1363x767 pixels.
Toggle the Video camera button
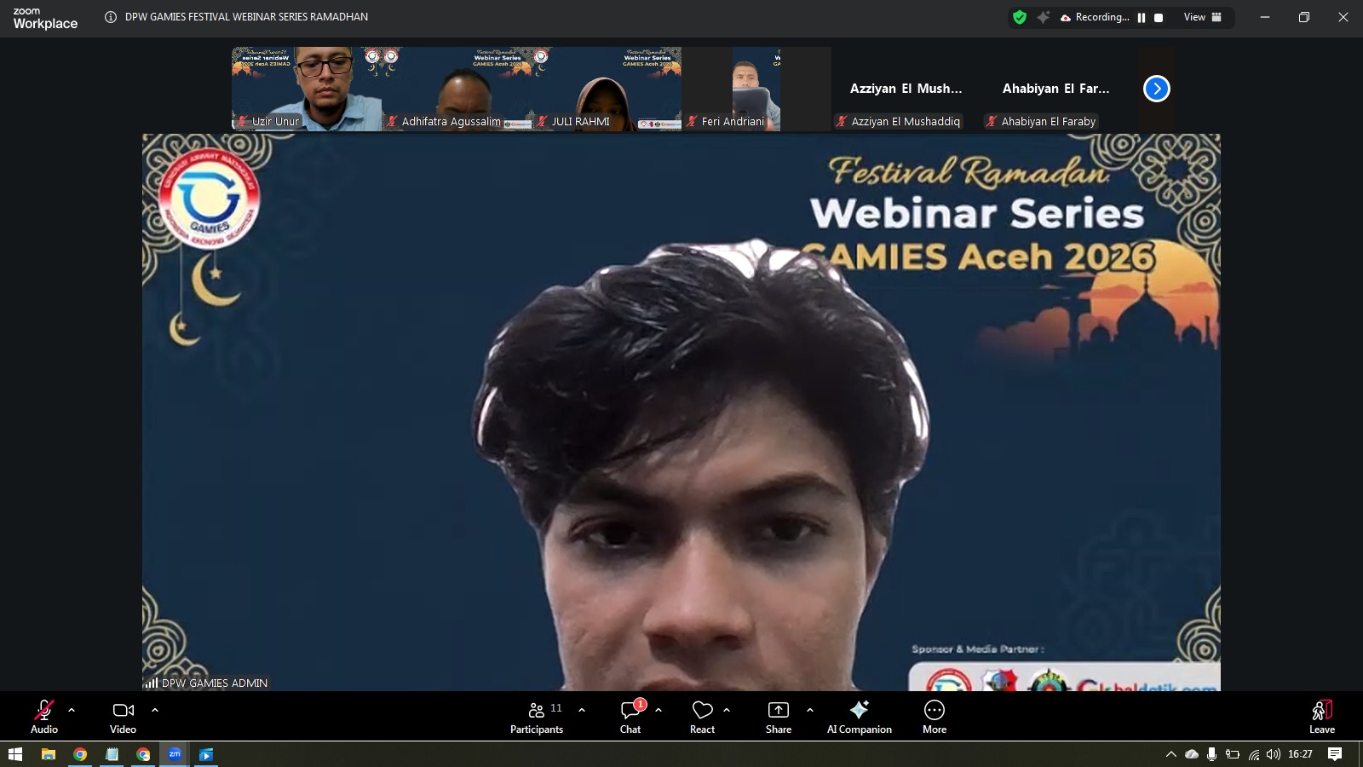(123, 716)
